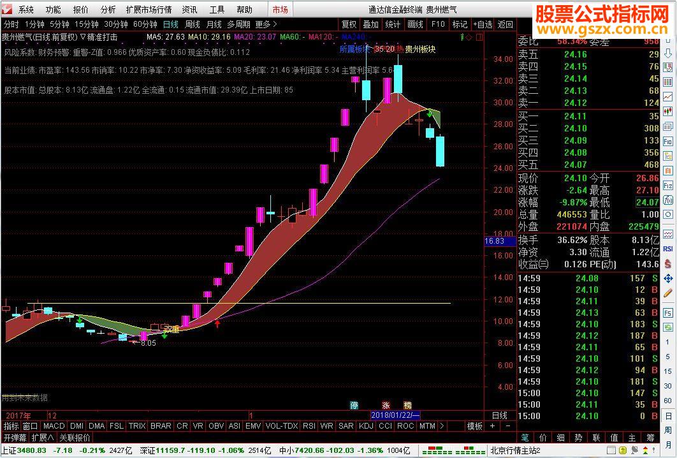Image resolution: width=677 pixels, height=458 pixels.
Task: Open the 窗口 window count selector
Action: tap(30, 426)
